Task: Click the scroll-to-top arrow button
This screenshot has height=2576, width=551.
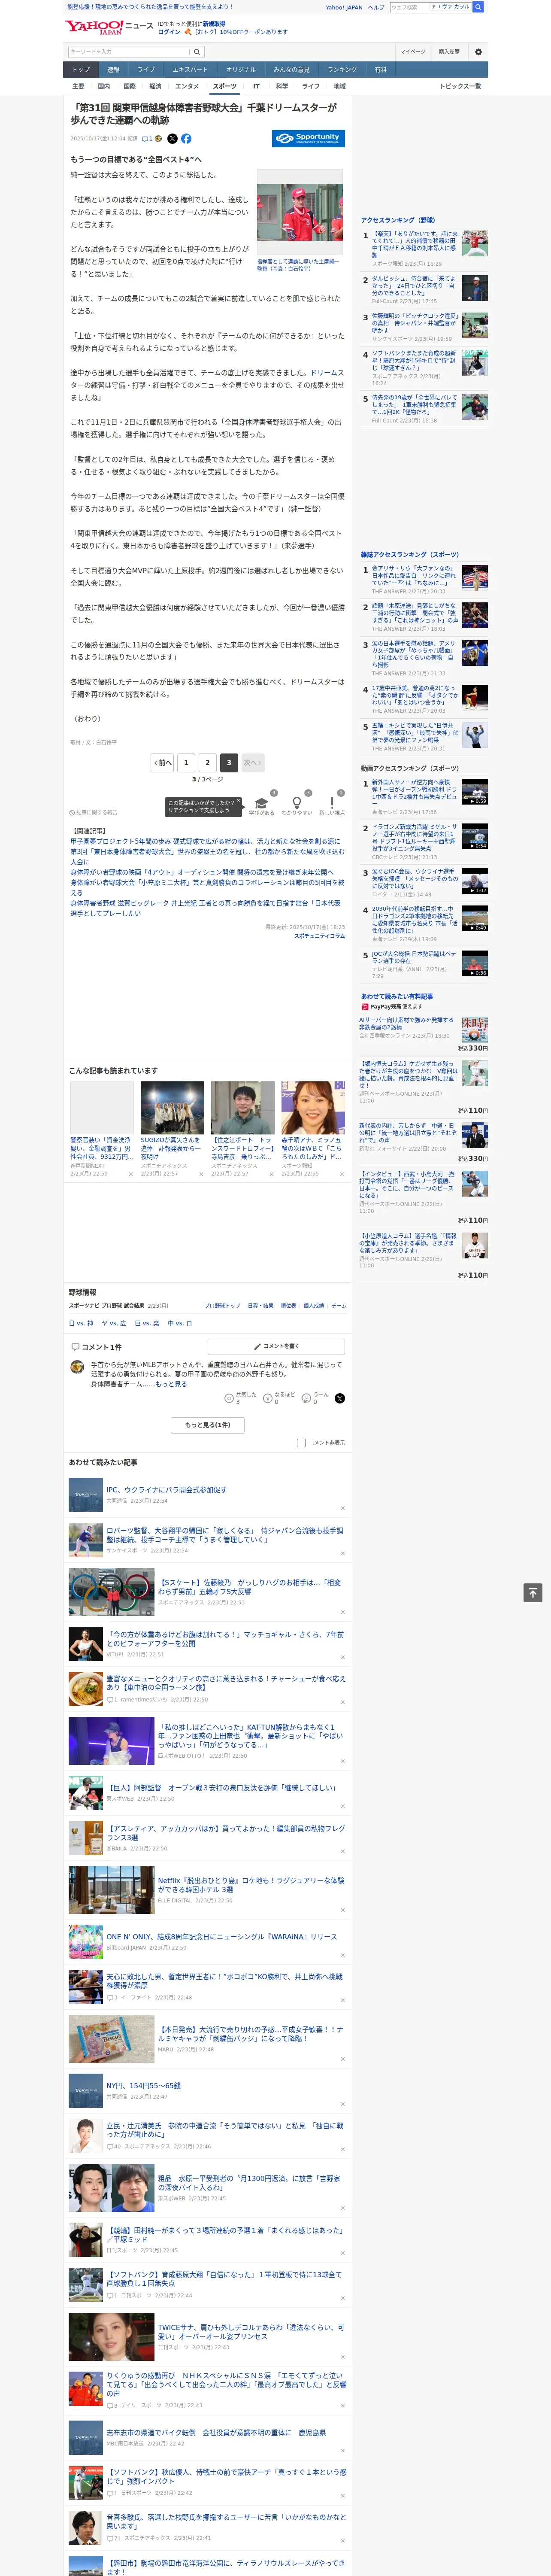Action: (533, 1592)
